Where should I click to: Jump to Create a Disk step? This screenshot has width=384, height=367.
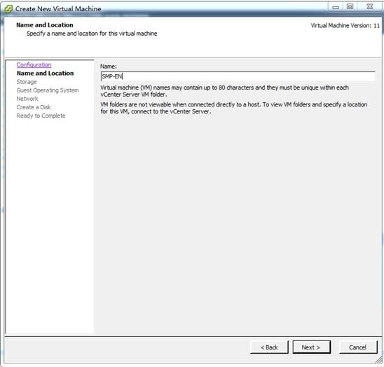coord(34,107)
